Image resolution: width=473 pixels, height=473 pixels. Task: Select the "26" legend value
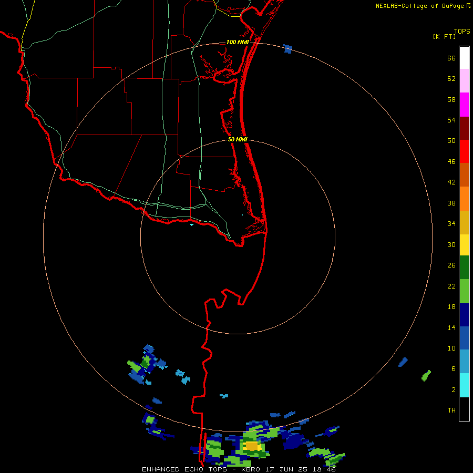tap(451, 265)
